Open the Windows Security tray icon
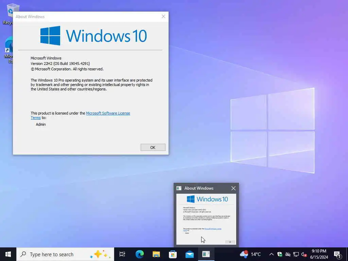The width and height of the screenshot is (348, 261). (280, 254)
